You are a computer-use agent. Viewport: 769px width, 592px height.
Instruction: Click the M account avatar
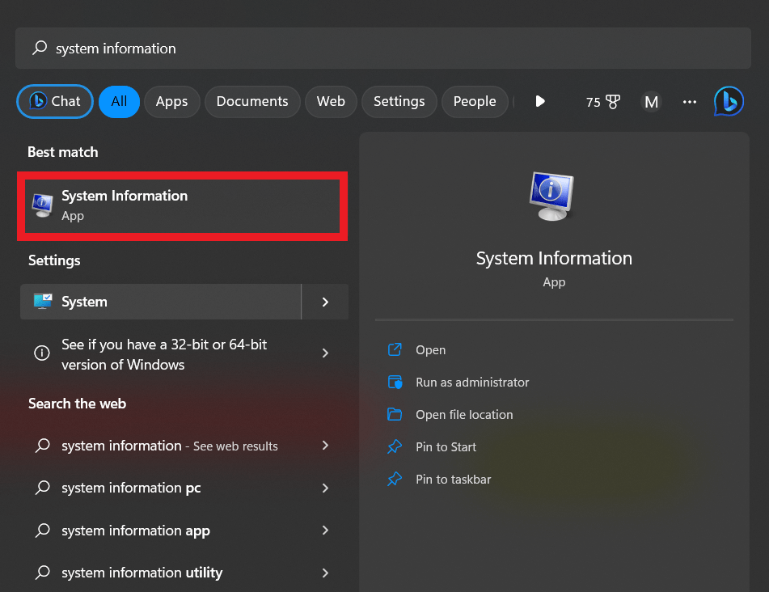pyautogui.click(x=651, y=101)
